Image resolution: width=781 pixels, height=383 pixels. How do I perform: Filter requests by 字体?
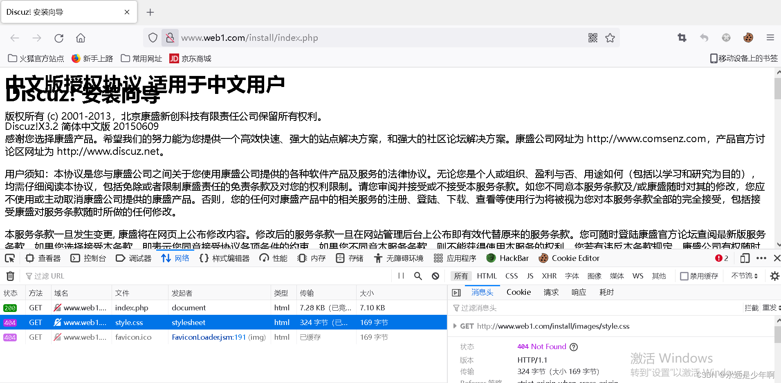[572, 276]
